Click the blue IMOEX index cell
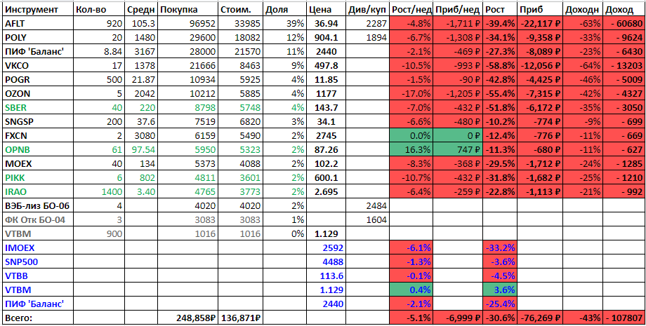Viewport: 646px width, 326px height. pos(37,248)
